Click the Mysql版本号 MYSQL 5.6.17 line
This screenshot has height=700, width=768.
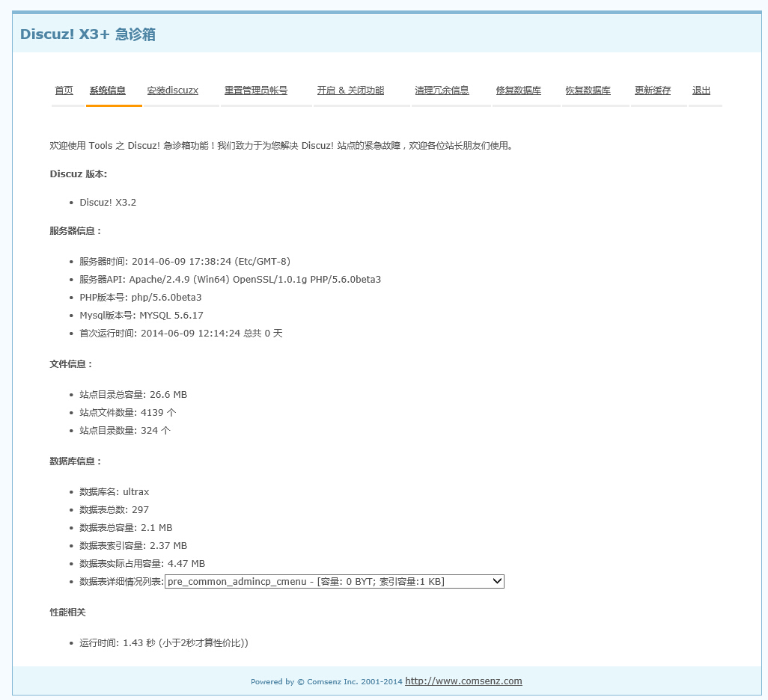click(141, 316)
